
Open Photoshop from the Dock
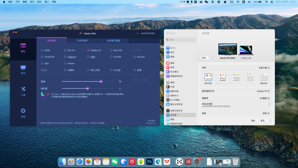click(150, 162)
